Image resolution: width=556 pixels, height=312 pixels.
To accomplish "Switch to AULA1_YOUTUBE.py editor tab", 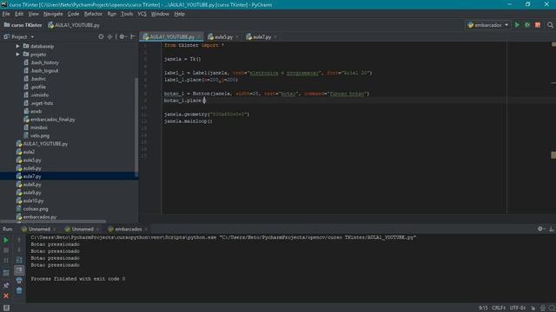I will pyautogui.click(x=172, y=36).
